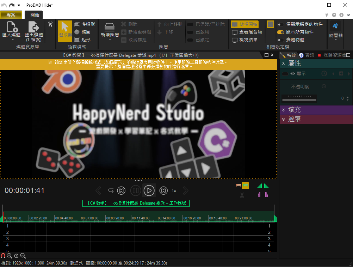Click the green work area label bar
The width and height of the screenshot is (353, 267).
(136, 203)
